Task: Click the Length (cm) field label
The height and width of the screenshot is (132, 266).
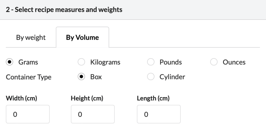Action: [x=153, y=99]
